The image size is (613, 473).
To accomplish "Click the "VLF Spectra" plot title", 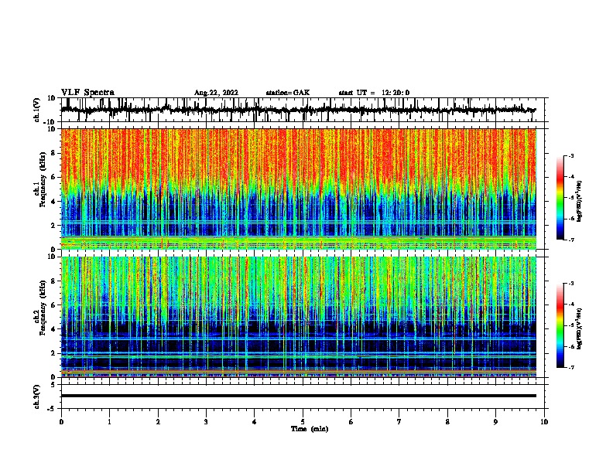I will (87, 93).
